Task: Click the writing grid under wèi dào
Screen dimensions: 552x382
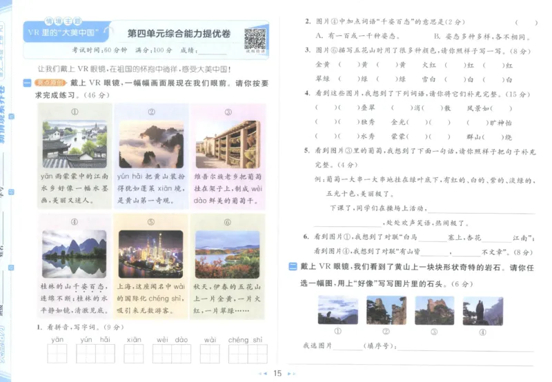Action: pos(172,354)
